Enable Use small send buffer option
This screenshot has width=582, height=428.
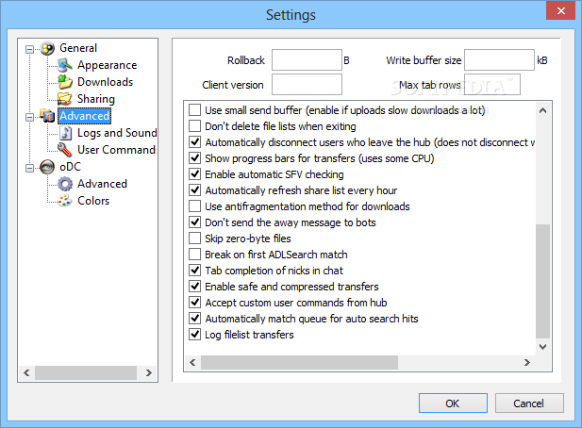[195, 110]
